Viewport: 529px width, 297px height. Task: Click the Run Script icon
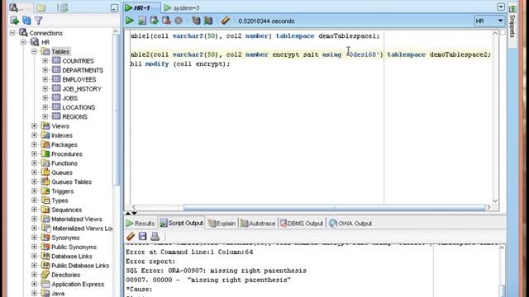(142, 21)
